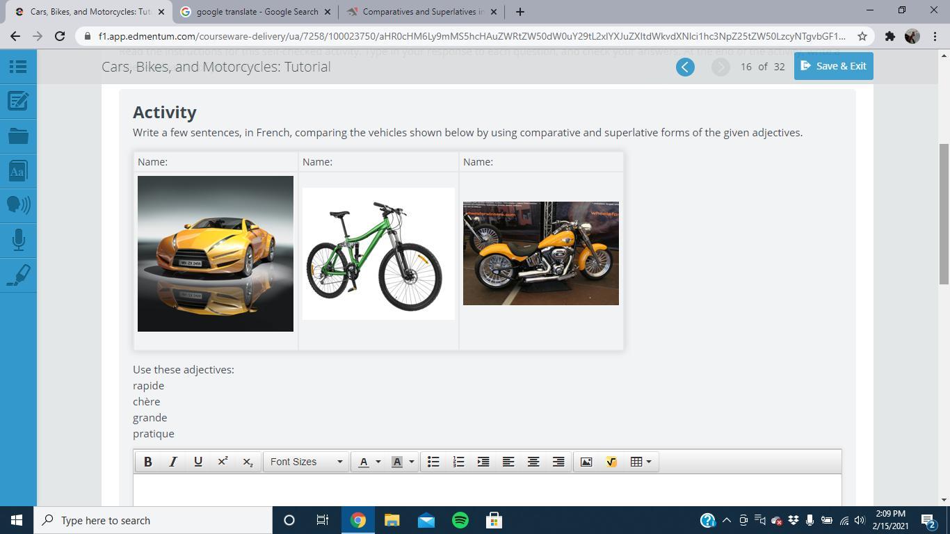The width and height of the screenshot is (950, 534).
Task: Insert a numbered list
Action: coord(458,462)
